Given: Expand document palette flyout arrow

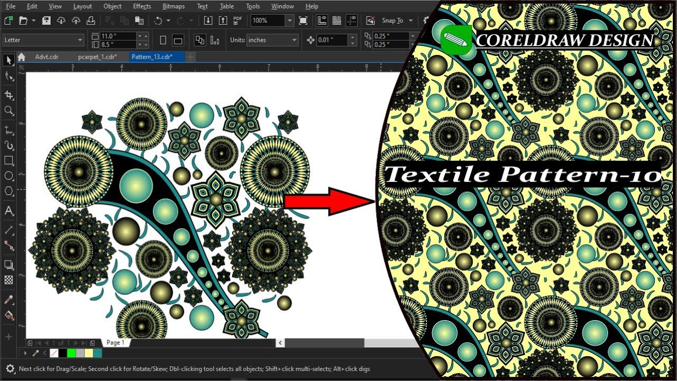Looking at the screenshot, I should pyautogui.click(x=26, y=353).
